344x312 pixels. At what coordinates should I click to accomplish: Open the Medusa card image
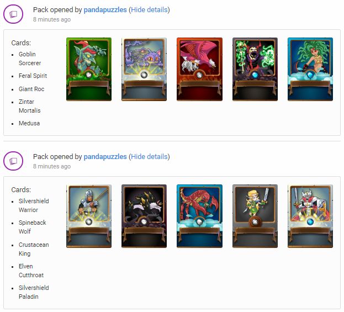310,70
